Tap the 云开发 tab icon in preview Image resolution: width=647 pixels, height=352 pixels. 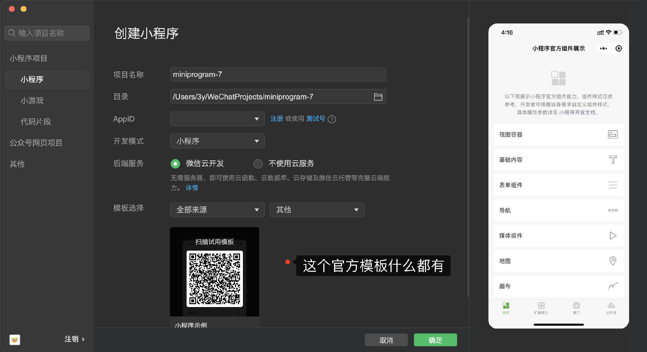pos(612,305)
